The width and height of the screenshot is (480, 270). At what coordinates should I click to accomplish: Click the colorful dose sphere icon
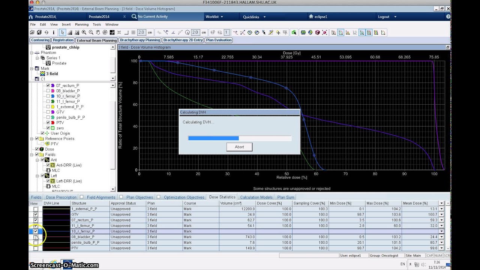[310, 32]
